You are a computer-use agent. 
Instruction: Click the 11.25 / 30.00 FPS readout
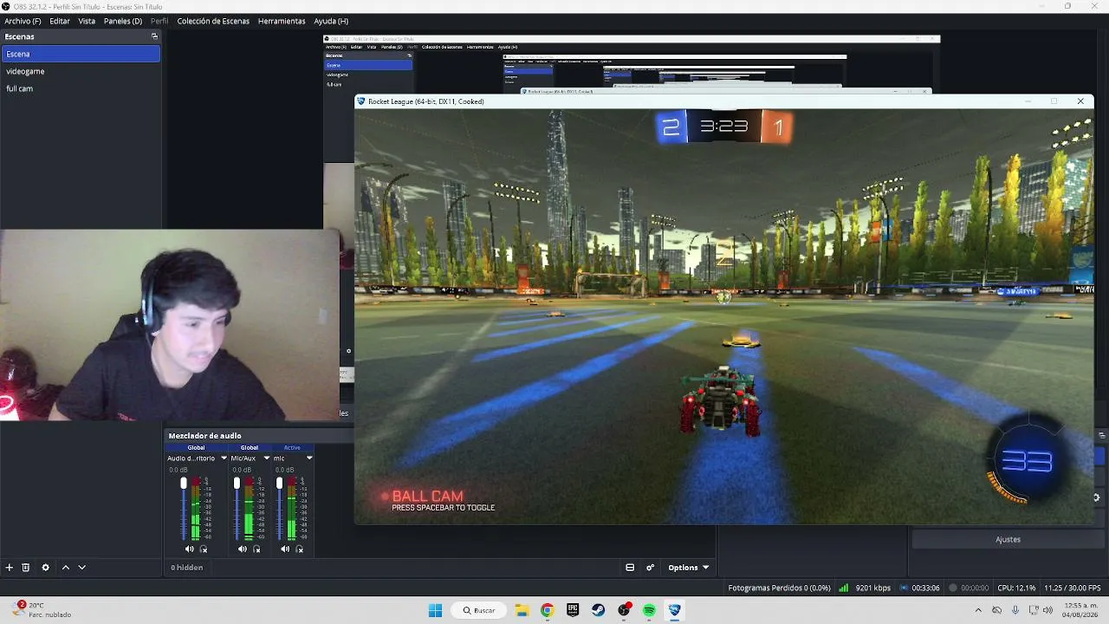click(1073, 588)
